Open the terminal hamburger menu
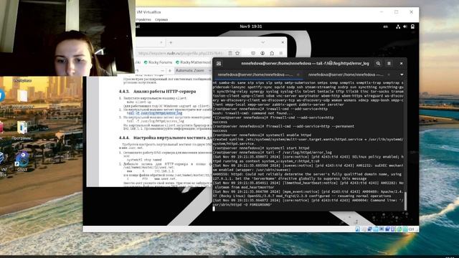Viewport: 459px width, 258px height. [x=389, y=64]
